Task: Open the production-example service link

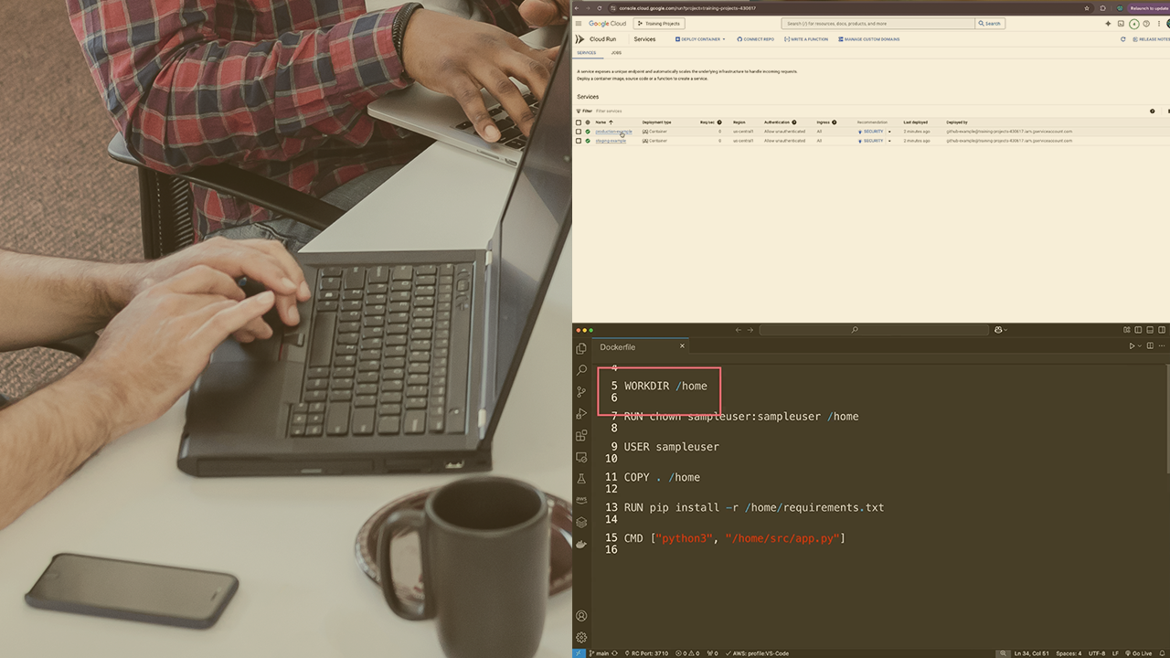Action: coord(612,132)
